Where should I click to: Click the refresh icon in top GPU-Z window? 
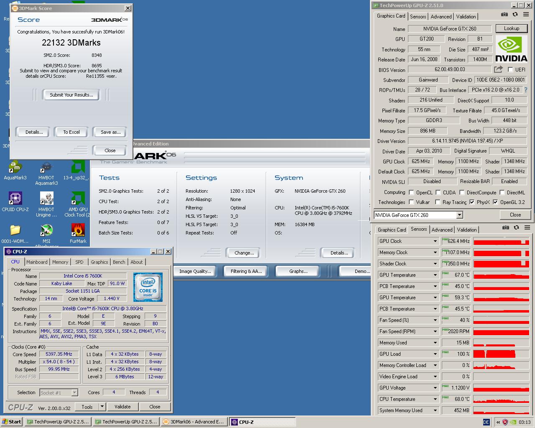(x=515, y=14)
